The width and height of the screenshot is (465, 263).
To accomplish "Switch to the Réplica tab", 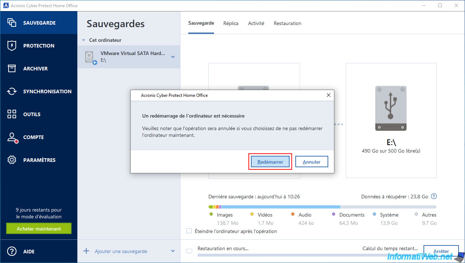I will [x=231, y=23].
